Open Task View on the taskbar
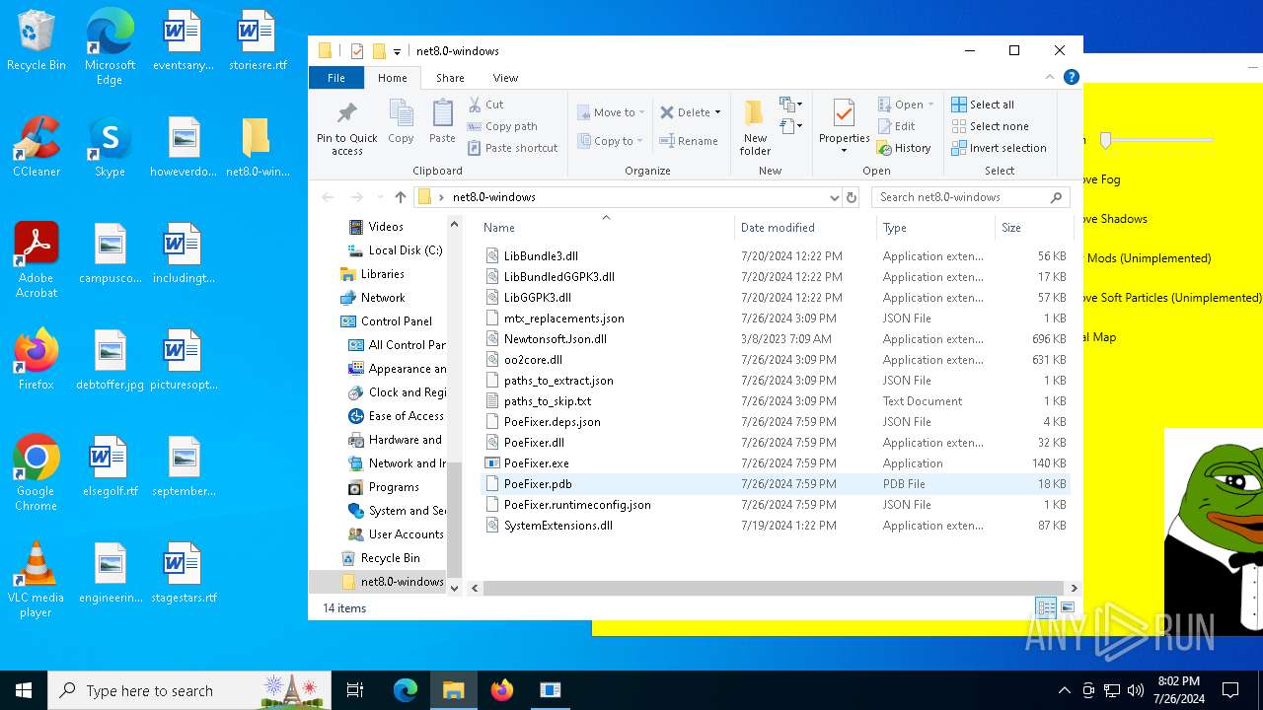 pyautogui.click(x=355, y=690)
